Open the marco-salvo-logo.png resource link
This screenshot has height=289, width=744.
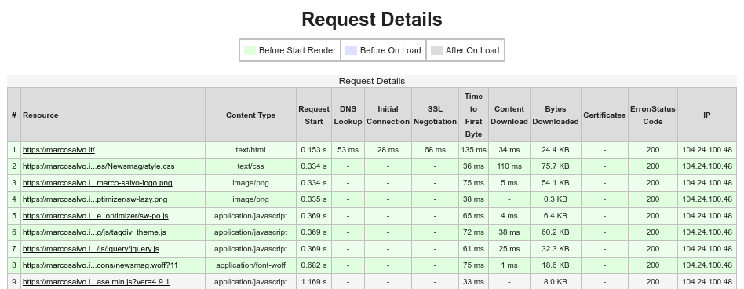(x=97, y=183)
